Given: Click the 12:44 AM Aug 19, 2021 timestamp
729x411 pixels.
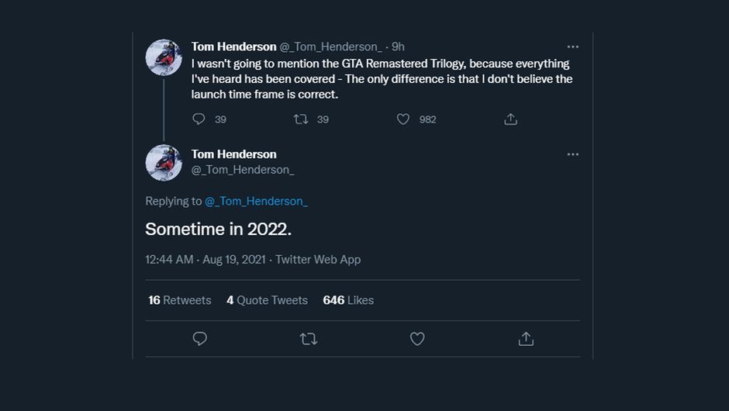Looking at the screenshot, I should (x=205, y=259).
